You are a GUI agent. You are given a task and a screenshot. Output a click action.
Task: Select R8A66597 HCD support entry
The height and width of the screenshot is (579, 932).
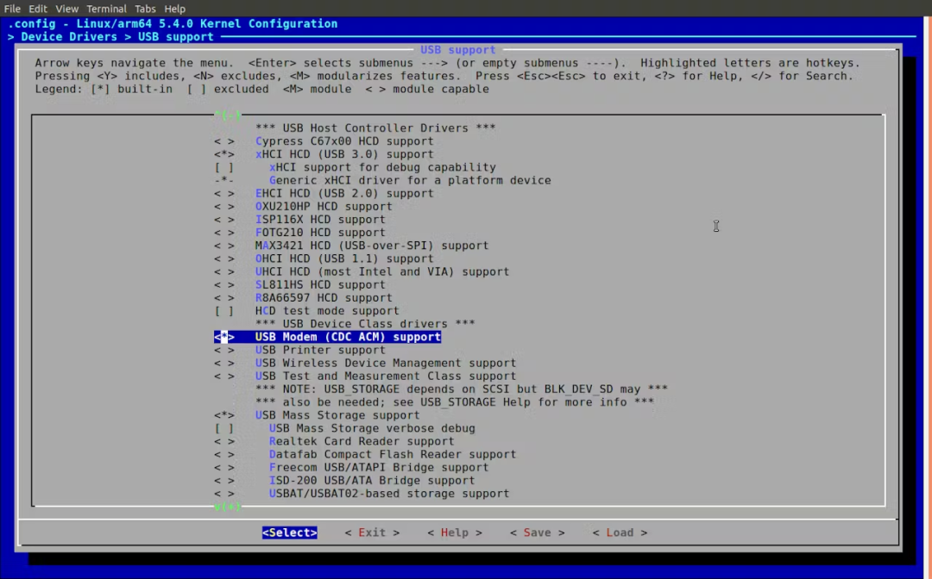tap(324, 298)
